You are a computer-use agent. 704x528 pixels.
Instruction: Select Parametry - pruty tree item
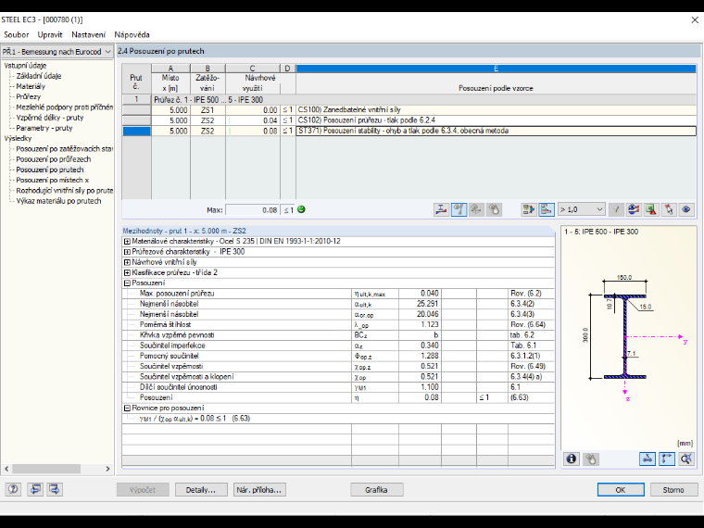[44, 128]
